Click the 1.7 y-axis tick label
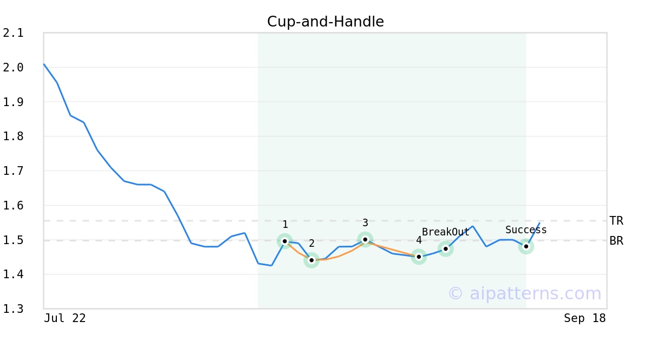 tap(14, 171)
